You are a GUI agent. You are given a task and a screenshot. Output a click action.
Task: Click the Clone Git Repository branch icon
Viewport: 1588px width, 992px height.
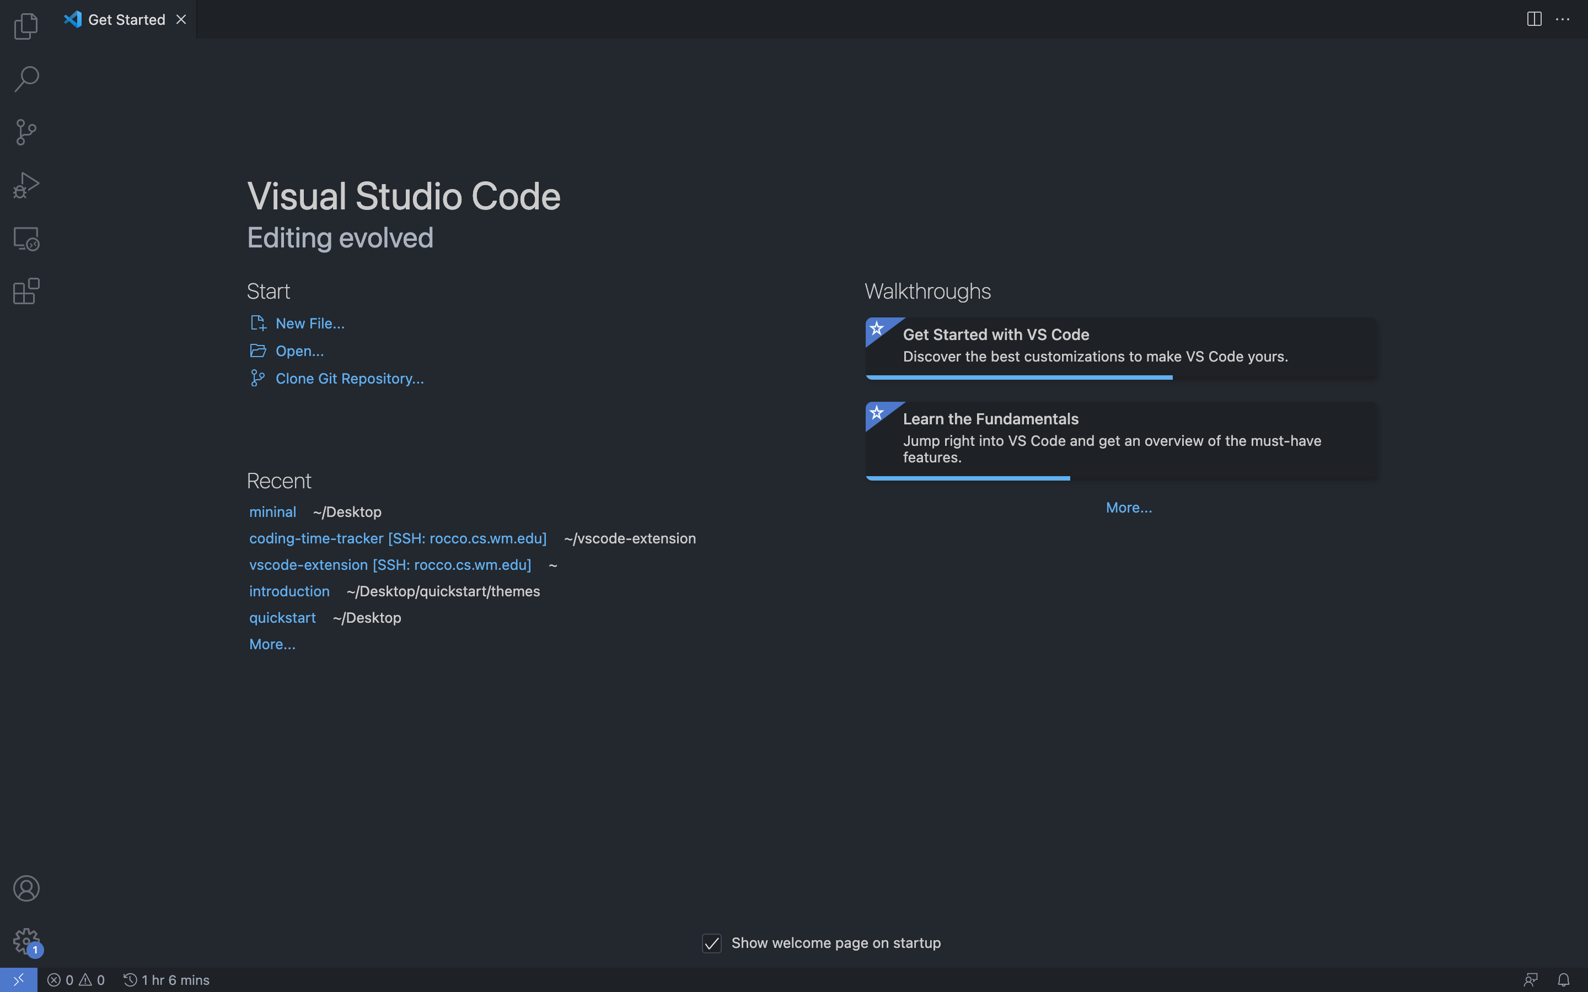258,379
